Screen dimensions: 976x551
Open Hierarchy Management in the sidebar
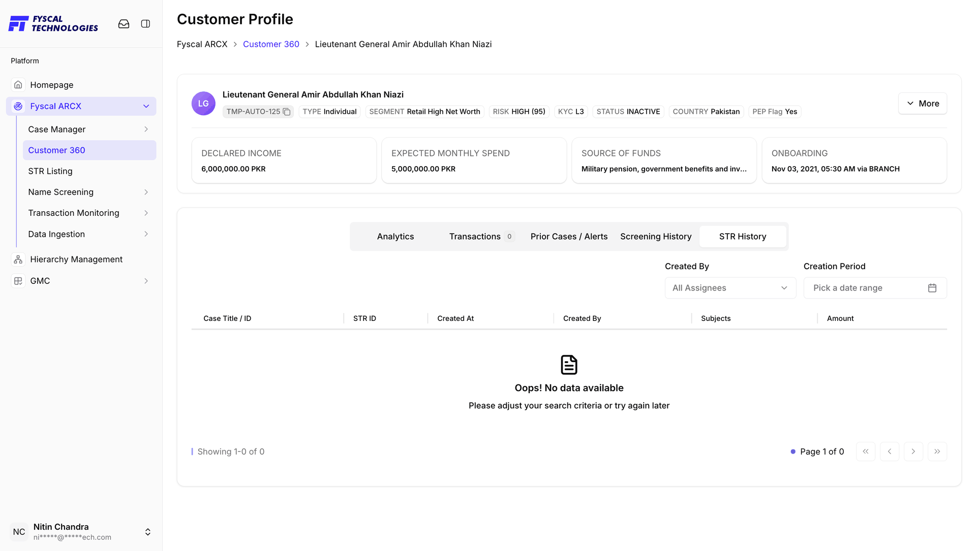coord(81,260)
